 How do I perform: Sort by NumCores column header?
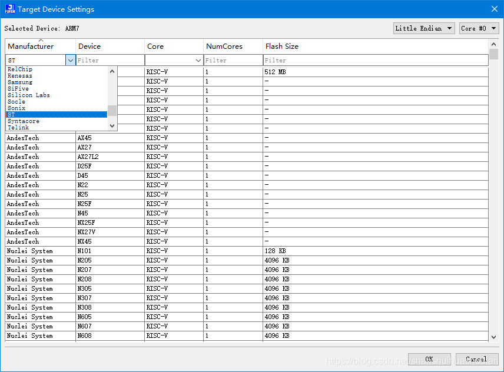coord(233,46)
